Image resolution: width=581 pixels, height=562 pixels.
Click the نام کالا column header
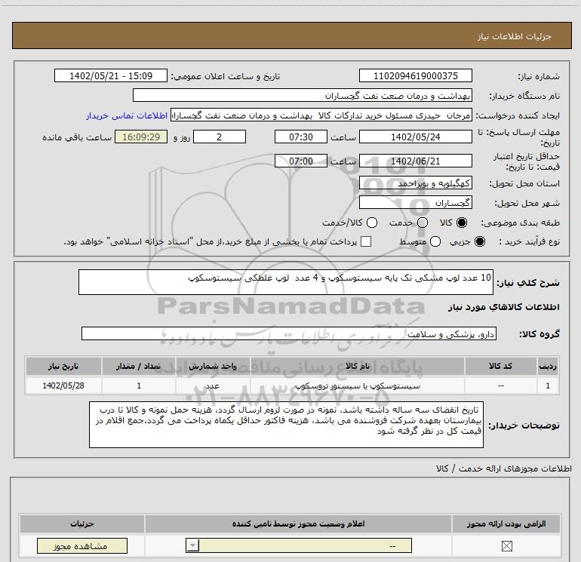[x=358, y=366]
